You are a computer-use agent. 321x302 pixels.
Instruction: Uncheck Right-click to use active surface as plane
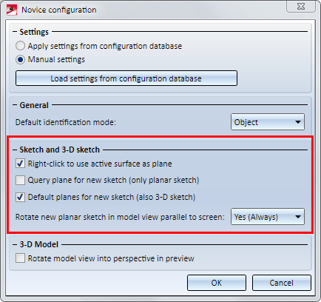pos(20,164)
